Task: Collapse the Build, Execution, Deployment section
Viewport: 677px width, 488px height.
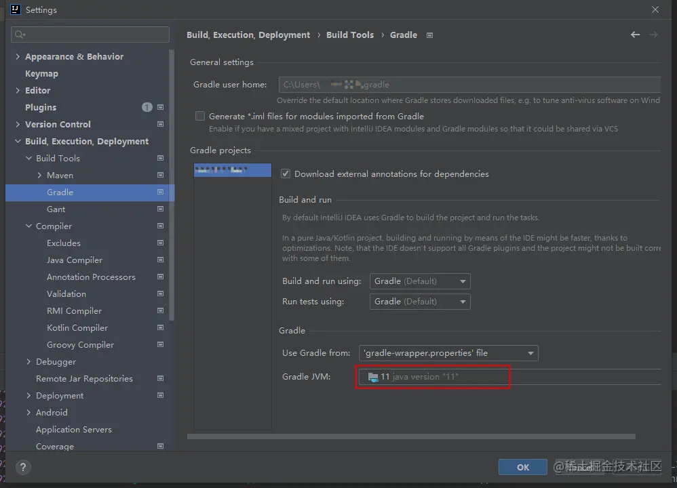Action: (x=18, y=141)
